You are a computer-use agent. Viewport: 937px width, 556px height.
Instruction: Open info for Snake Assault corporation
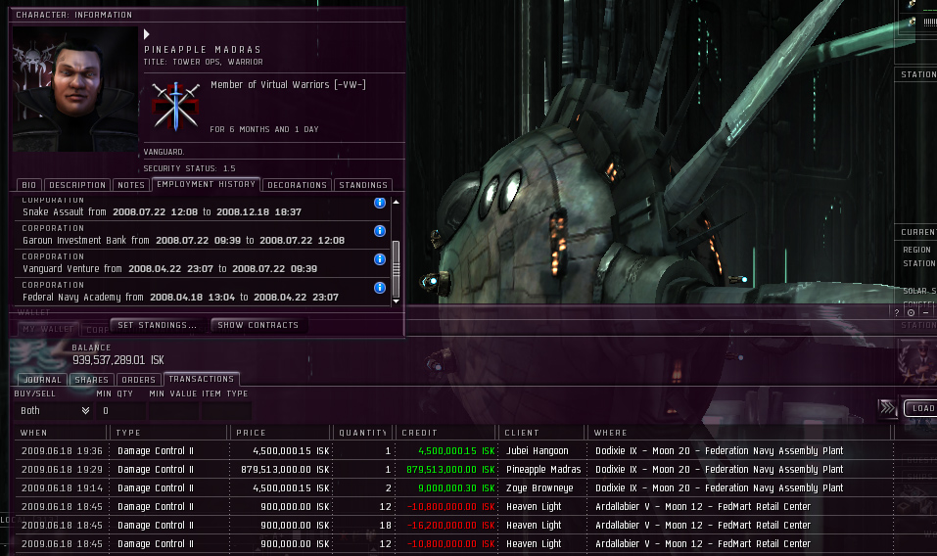point(380,203)
